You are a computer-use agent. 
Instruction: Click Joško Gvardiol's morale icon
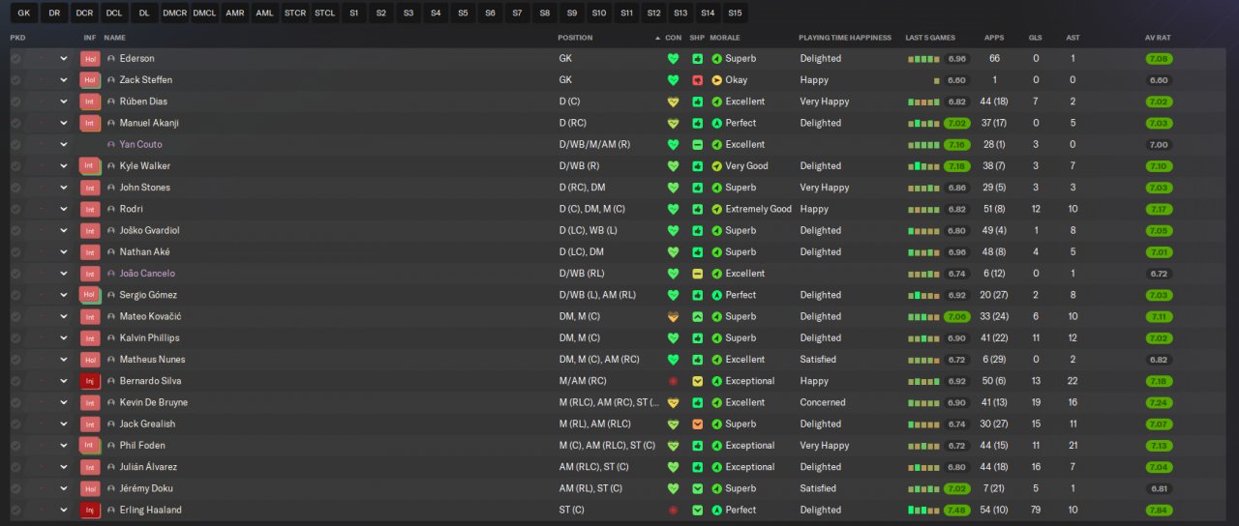coord(716,230)
